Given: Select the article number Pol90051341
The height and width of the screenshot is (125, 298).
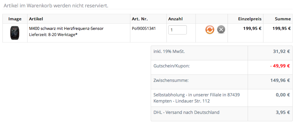Looking at the screenshot, I should tap(144, 28).
